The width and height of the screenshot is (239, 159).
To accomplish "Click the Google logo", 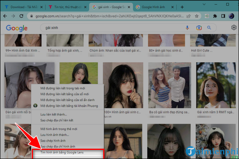I will pyautogui.click(x=17, y=28).
